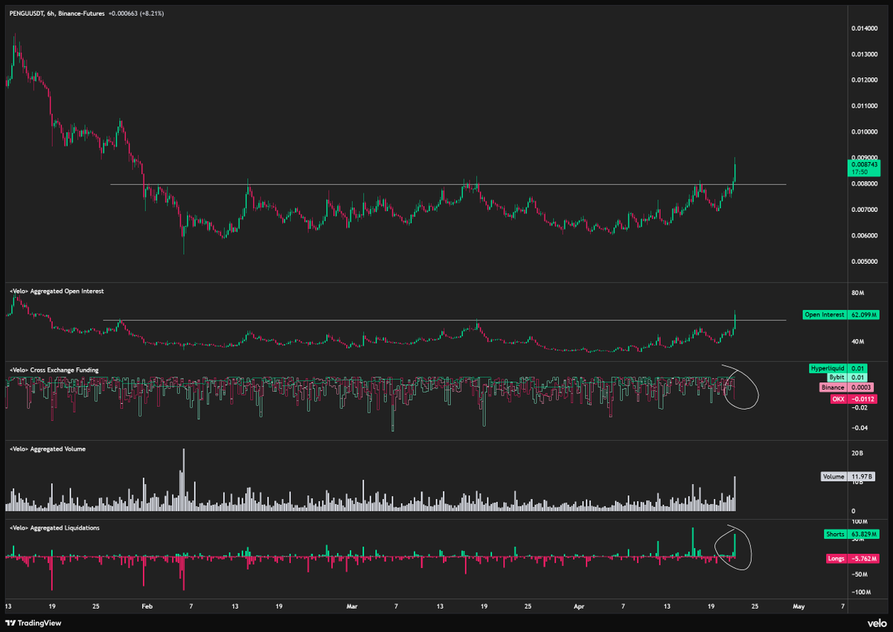Click the 0.014000 price axis label
Screen dimensions: 893x632
[x=865, y=28]
